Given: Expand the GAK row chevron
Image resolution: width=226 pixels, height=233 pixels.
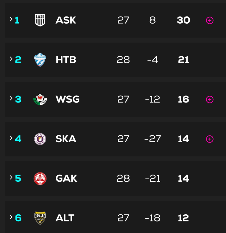Looking at the screenshot, I should pyautogui.click(x=11, y=177).
